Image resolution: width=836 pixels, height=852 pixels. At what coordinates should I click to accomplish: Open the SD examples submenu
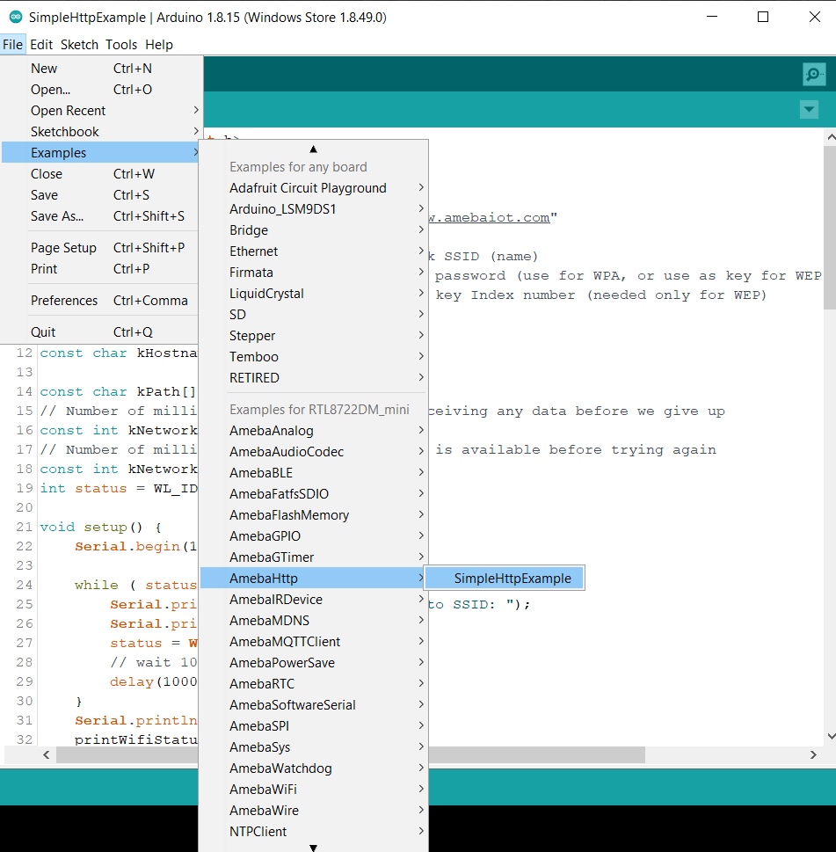[x=314, y=315]
